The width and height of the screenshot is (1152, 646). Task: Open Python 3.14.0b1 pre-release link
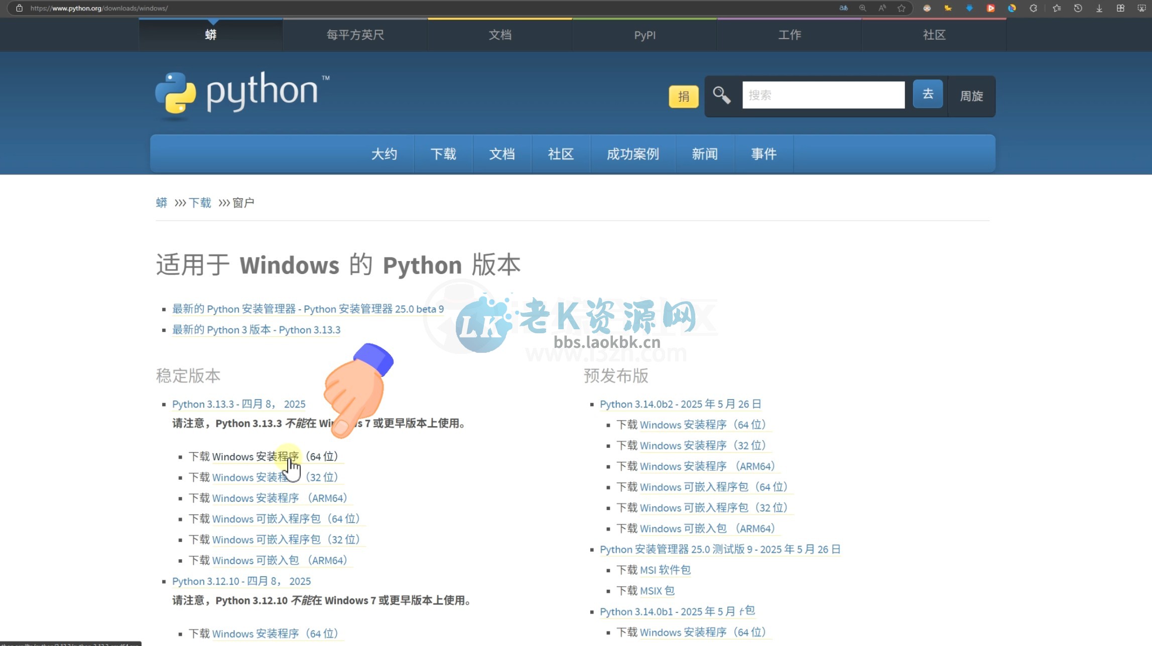click(677, 612)
